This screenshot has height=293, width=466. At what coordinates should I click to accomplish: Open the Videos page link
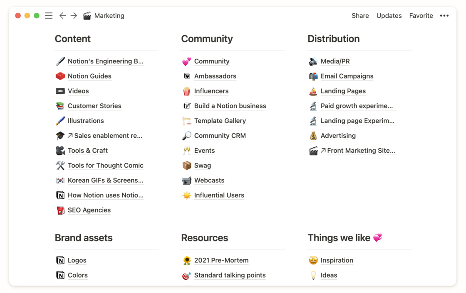pyautogui.click(x=78, y=91)
